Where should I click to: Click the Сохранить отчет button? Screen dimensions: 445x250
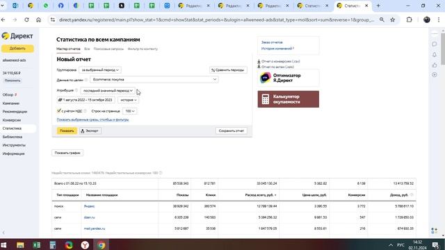pyautogui.click(x=232, y=131)
